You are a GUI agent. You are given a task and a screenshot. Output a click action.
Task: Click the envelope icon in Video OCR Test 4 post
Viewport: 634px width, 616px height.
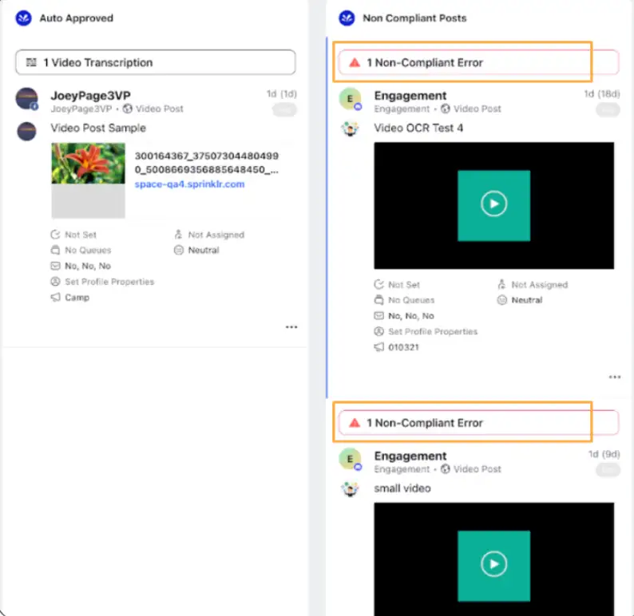point(378,315)
